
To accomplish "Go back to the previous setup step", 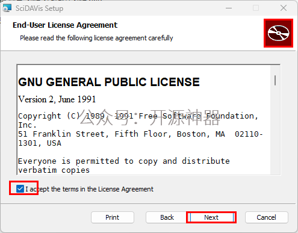I will coord(167,217).
